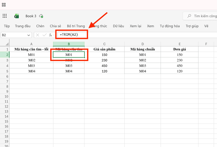Viewport: 217px width, 147px height.
Task: Select cell E2 with value 150
Action: 180,55
